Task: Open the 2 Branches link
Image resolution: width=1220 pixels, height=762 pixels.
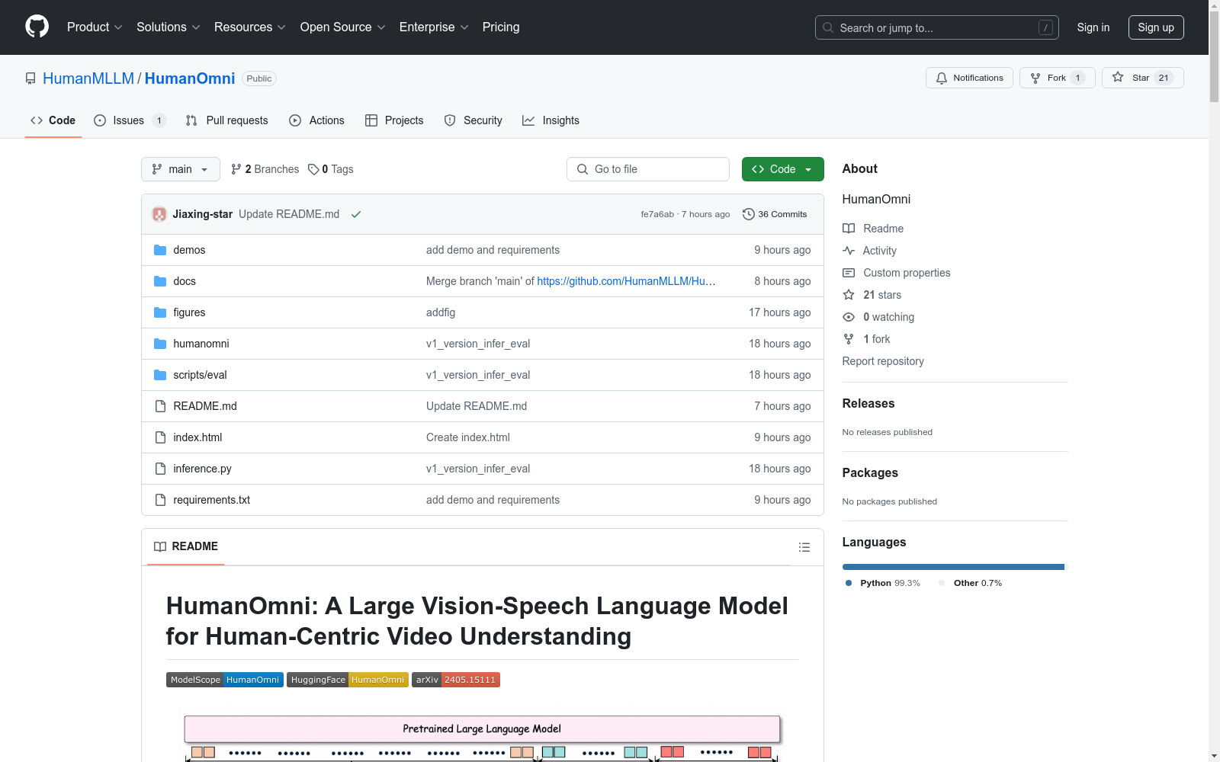Action: point(265,169)
